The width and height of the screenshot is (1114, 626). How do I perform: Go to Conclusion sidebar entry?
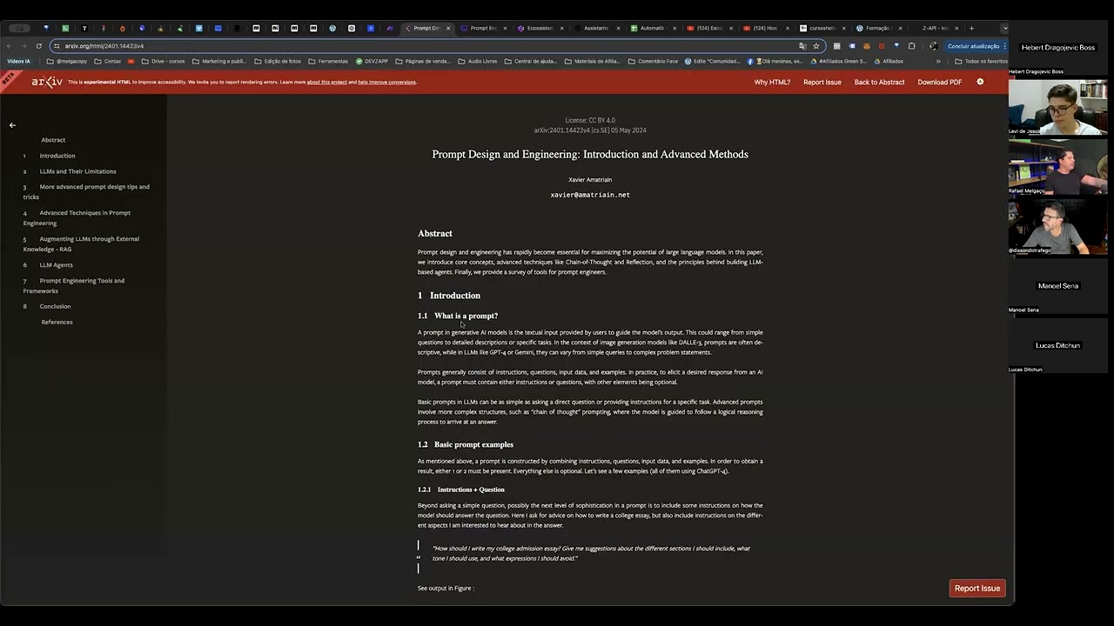(x=55, y=306)
